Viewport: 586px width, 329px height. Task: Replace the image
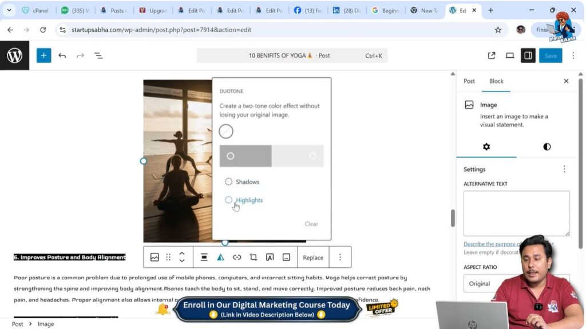[x=313, y=257]
